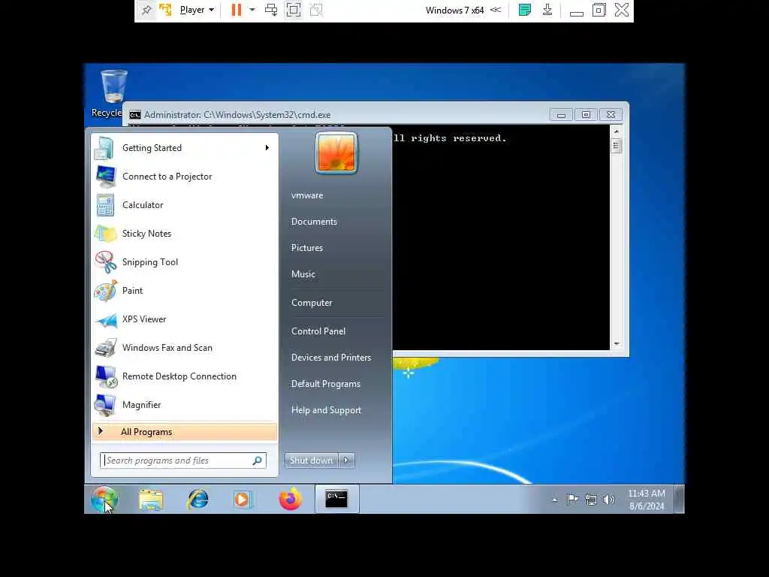Open the volume speaker icon
Image resolution: width=769 pixels, height=577 pixels.
(x=608, y=500)
